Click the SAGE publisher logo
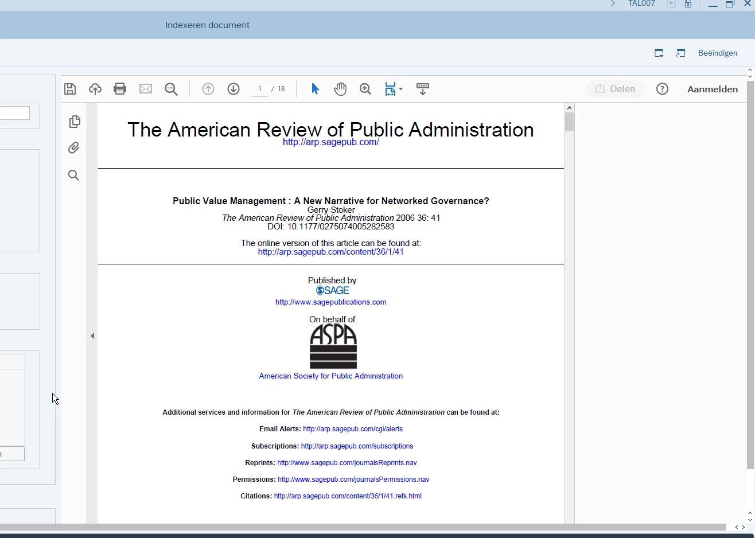The image size is (755, 538). click(x=333, y=290)
